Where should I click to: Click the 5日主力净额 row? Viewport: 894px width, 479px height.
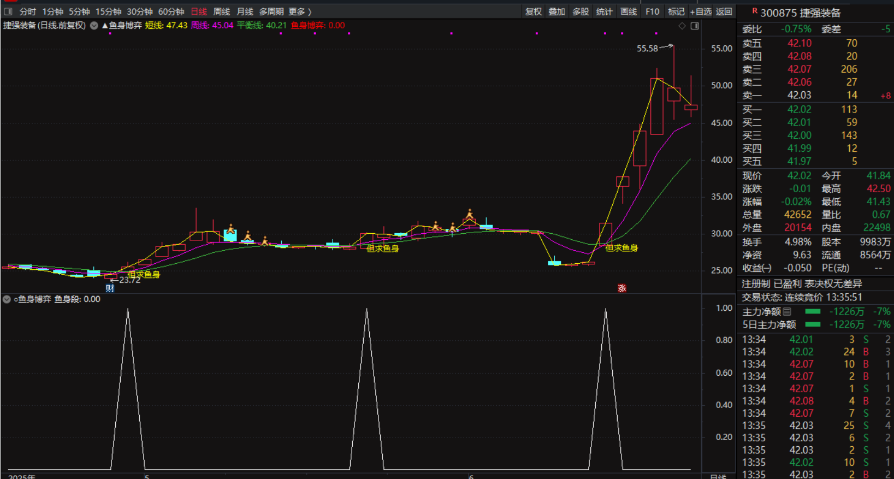pyautogui.click(x=816, y=324)
